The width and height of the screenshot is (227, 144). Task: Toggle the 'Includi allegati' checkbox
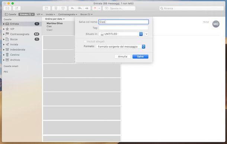[85, 41]
